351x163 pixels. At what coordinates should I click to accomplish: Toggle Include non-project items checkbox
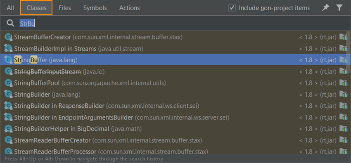click(x=232, y=8)
